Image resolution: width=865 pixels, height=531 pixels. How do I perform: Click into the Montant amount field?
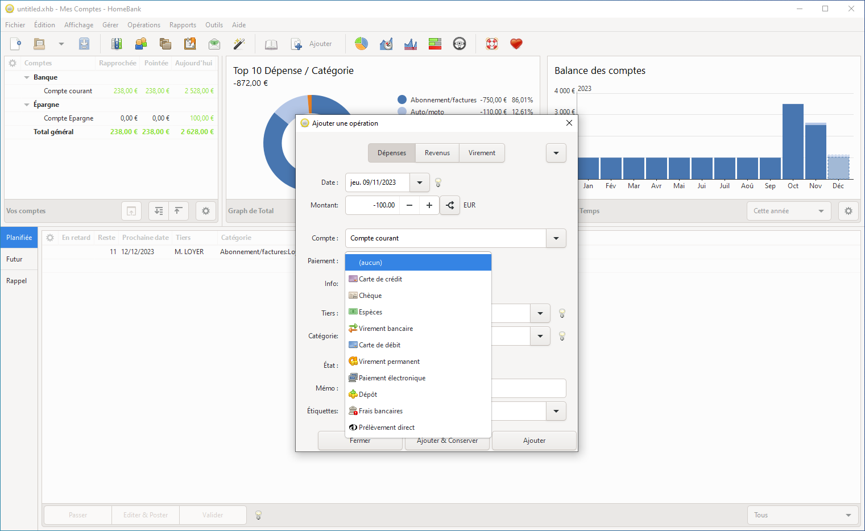coord(373,205)
